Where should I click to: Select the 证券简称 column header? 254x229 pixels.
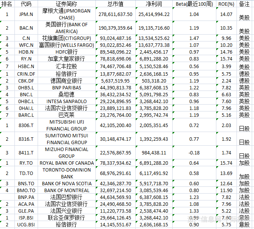coord(67,4)
